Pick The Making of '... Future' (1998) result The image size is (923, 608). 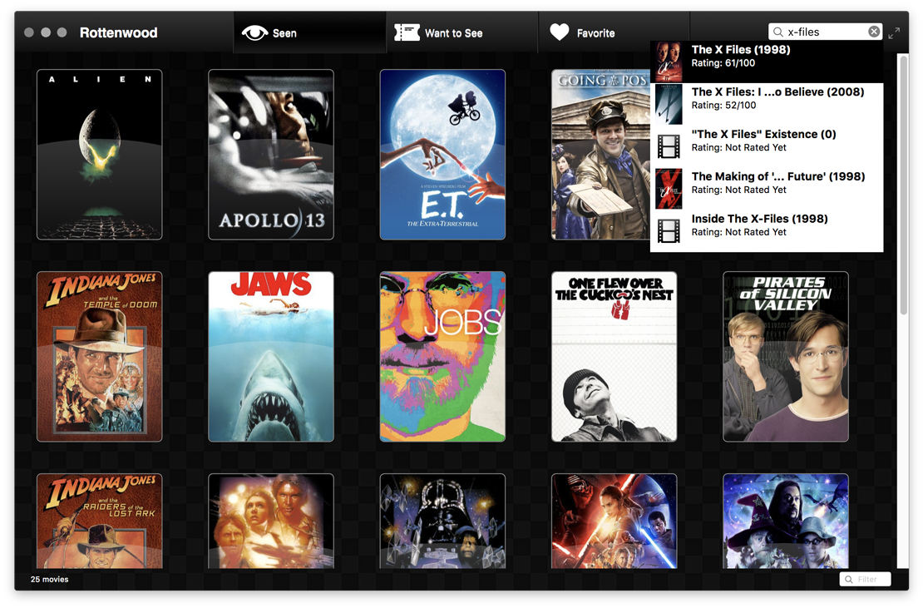[x=767, y=189]
